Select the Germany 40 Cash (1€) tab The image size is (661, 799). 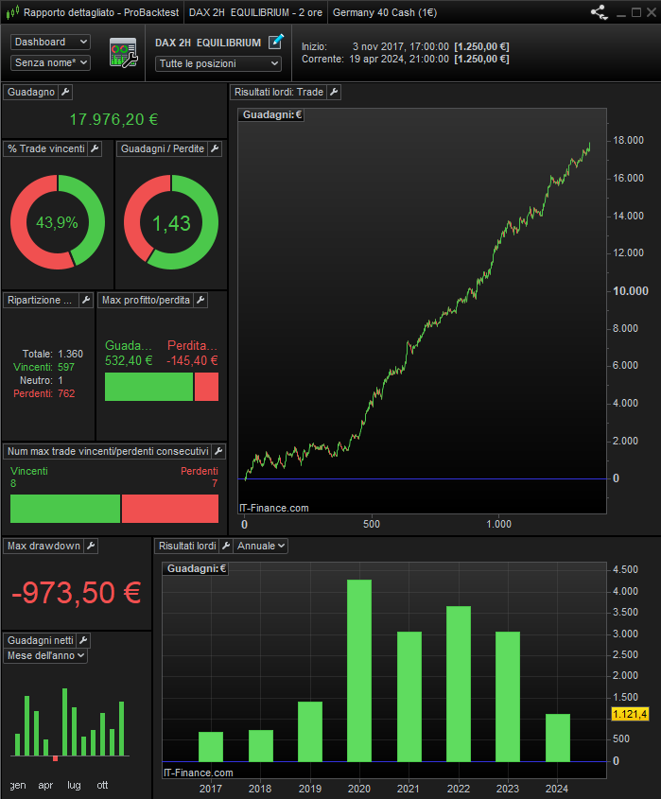click(x=385, y=12)
